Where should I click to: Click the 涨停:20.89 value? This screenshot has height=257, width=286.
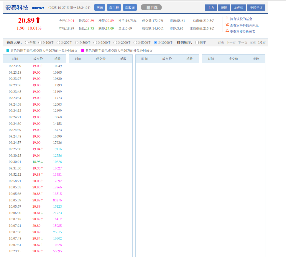coord(106,21)
